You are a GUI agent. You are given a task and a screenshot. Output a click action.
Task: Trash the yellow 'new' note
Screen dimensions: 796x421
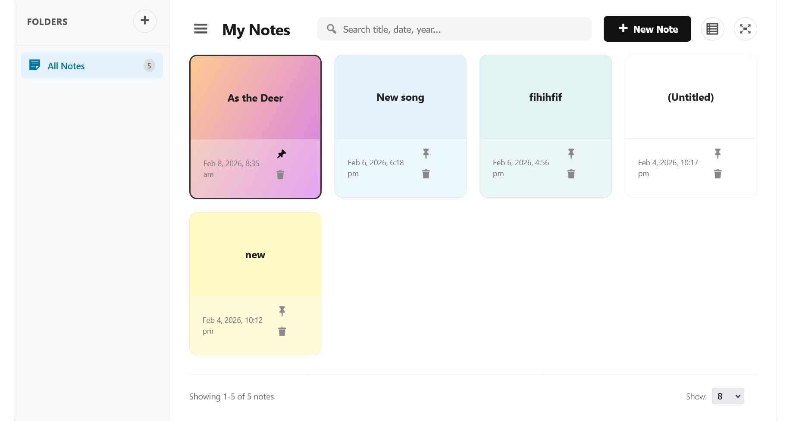coord(282,331)
